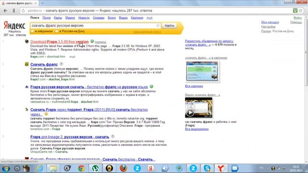Open the Помощь help link
This screenshot has width=308, height=173.
click(296, 22)
